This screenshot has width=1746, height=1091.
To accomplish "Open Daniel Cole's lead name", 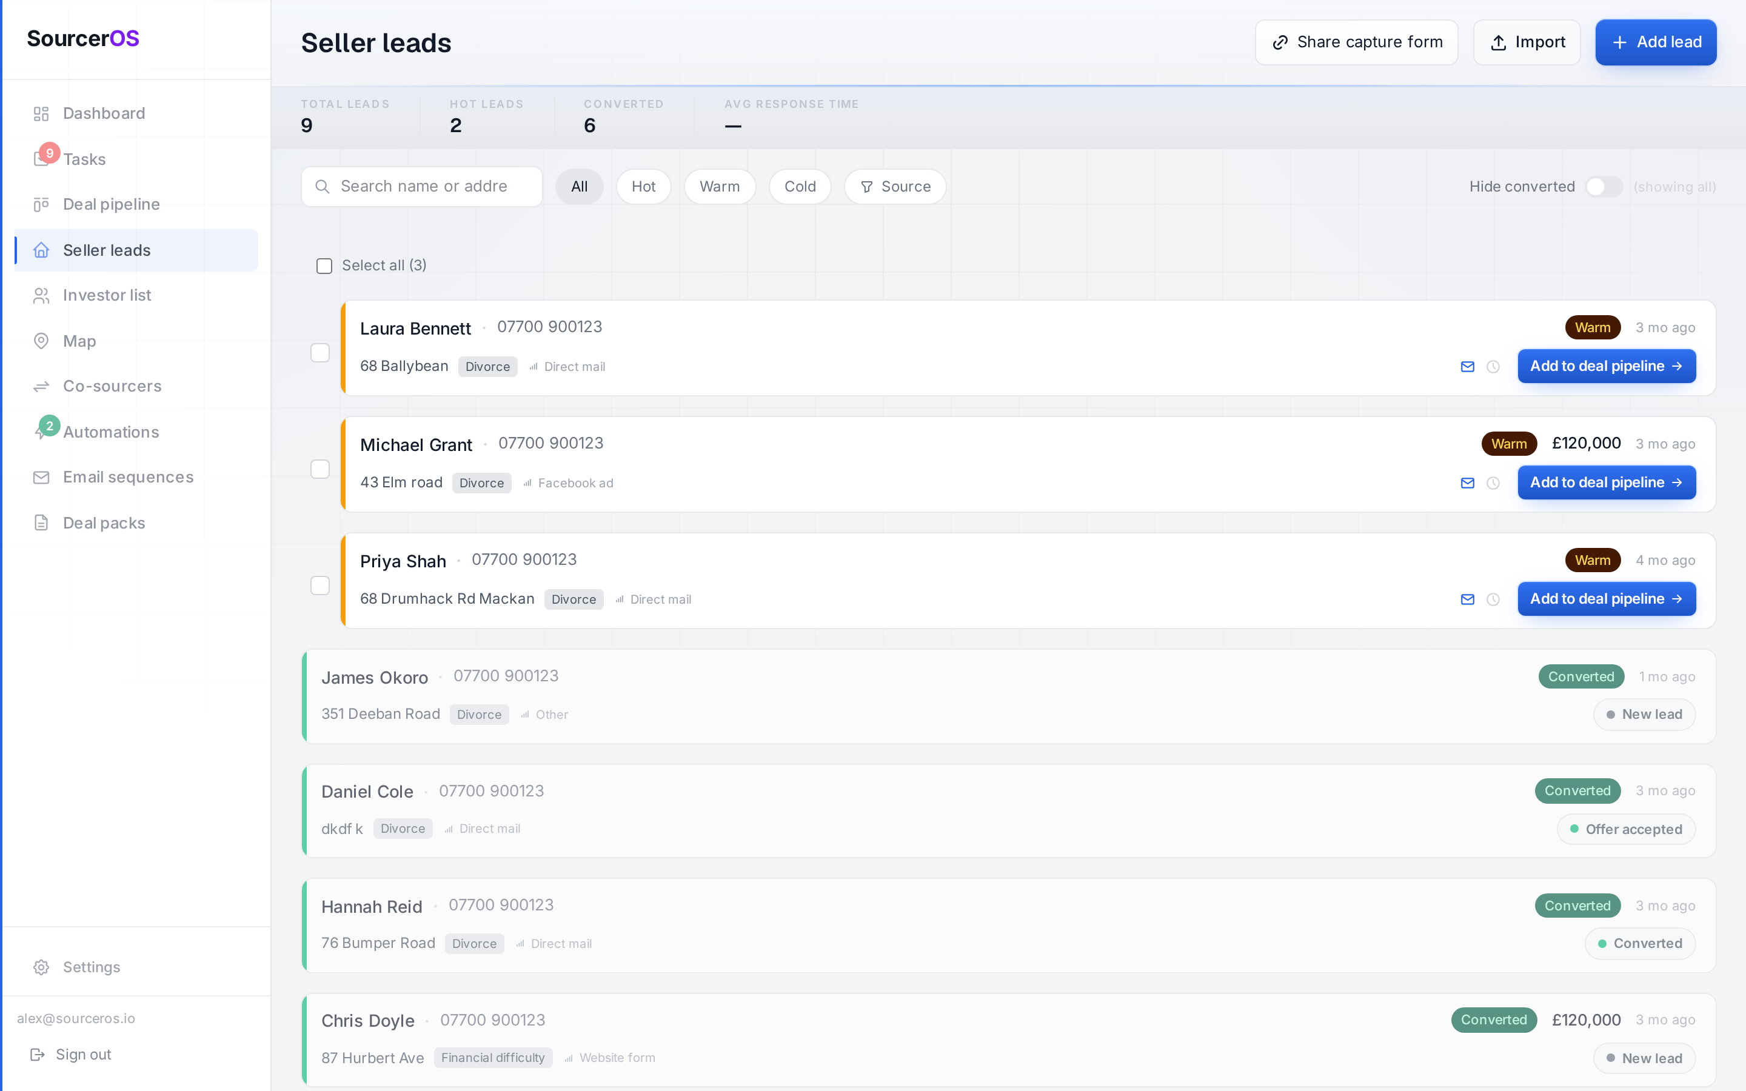I will (367, 792).
